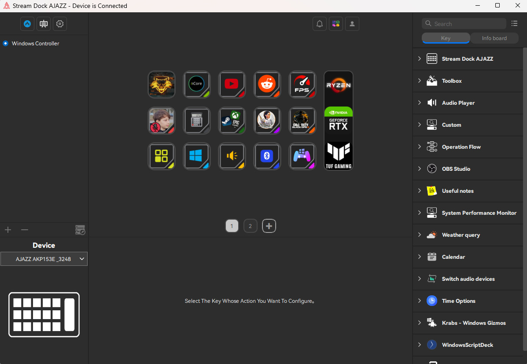This screenshot has height=364, width=527.
Task: Click the YouTube key
Action: [232, 85]
